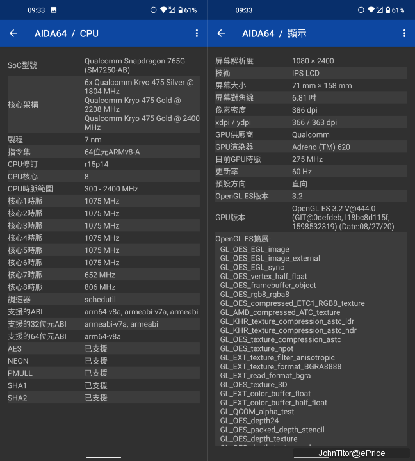Tap no-signal icon in right status bar
This screenshot has width=415, height=461.
click(x=379, y=10)
